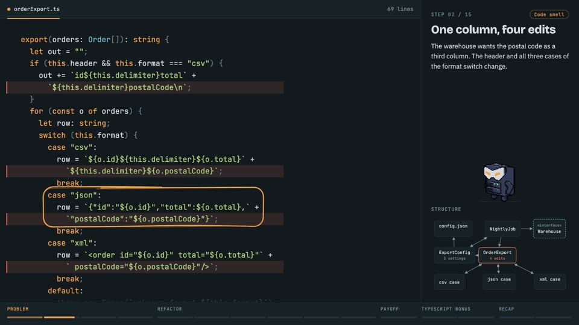Jump to the PAYOFF section

390,309
